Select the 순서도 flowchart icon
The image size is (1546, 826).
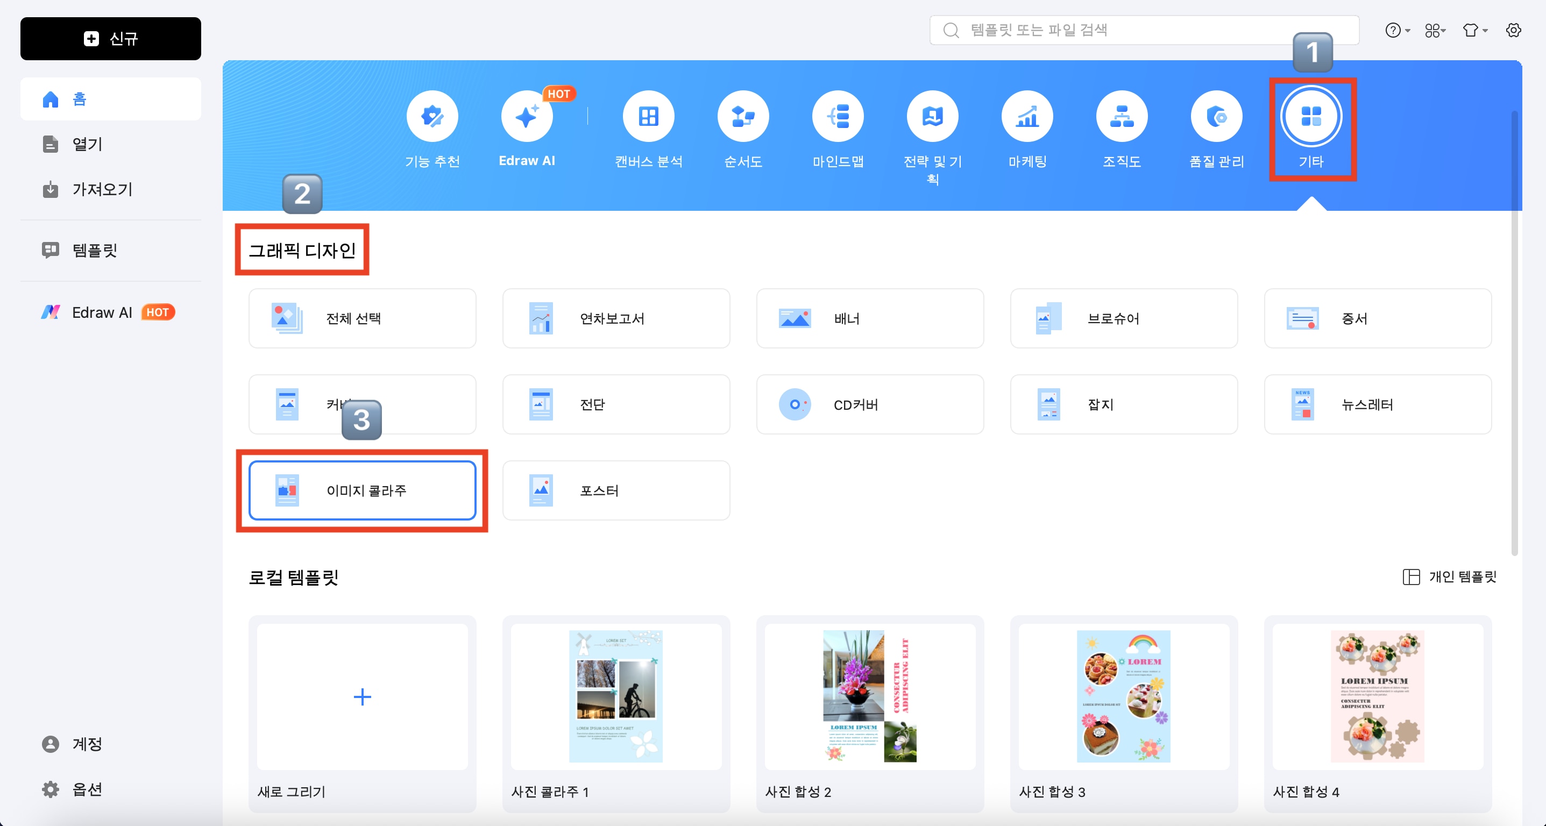[x=743, y=116]
